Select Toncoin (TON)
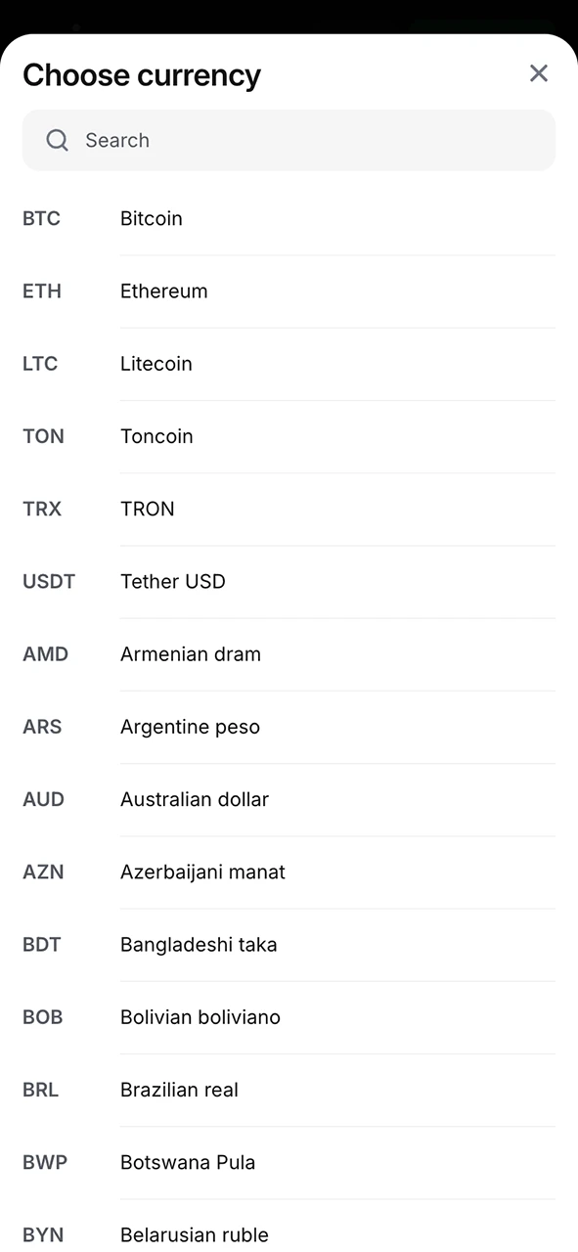The image size is (578, 1252). 289,436
